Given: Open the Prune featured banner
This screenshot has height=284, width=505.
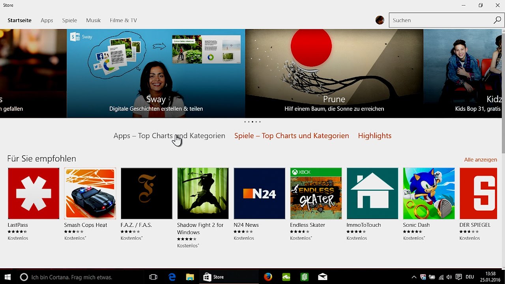Looking at the screenshot, I should (x=334, y=73).
